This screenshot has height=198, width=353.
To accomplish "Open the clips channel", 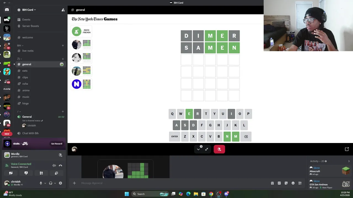I will point(25,77).
